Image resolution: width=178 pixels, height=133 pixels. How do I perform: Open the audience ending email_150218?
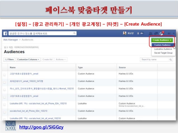pyautogui.click(x=42, y=89)
